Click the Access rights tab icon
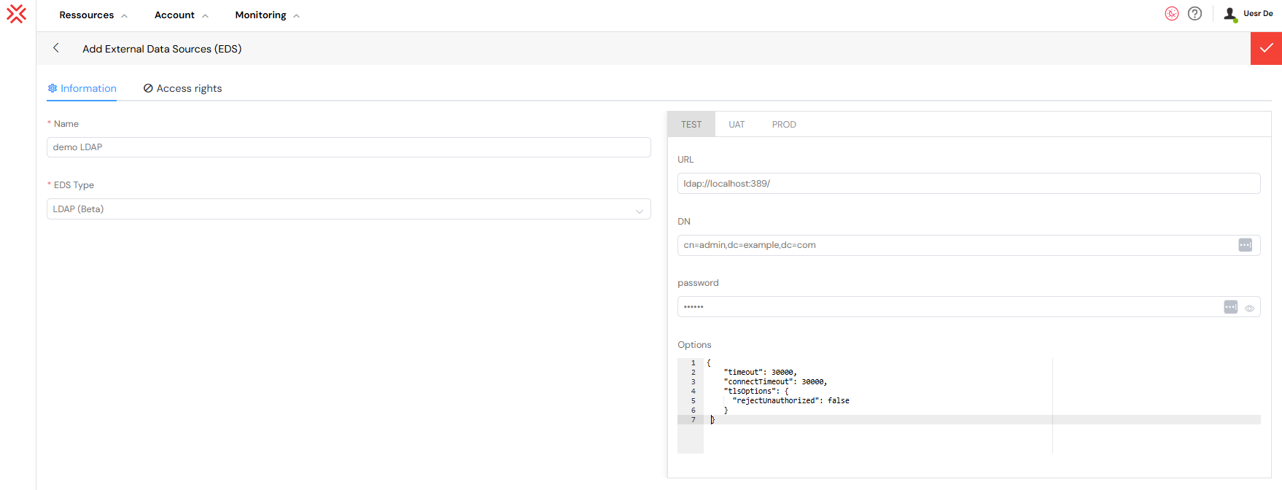The width and height of the screenshot is (1282, 490). [x=148, y=88]
